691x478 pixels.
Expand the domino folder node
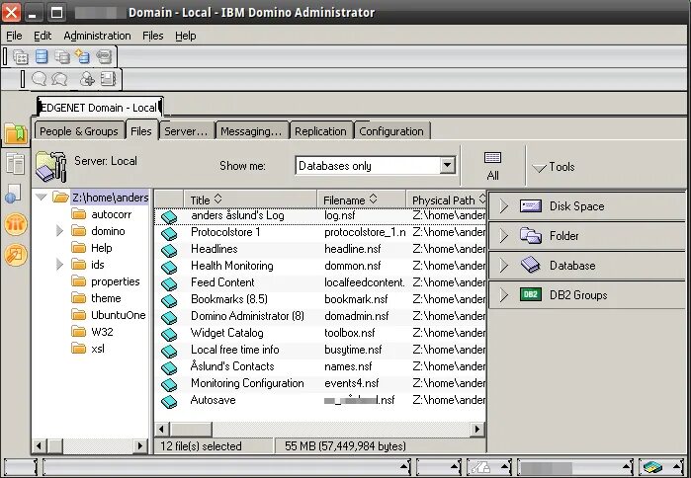(x=59, y=231)
